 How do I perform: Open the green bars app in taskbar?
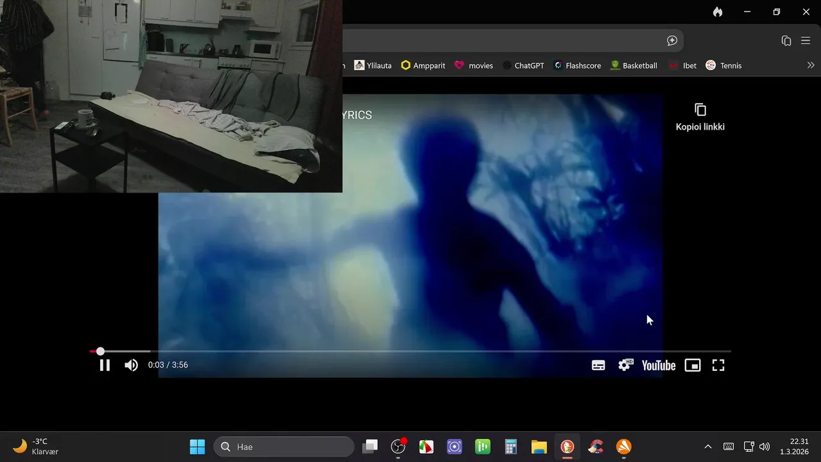(x=483, y=447)
